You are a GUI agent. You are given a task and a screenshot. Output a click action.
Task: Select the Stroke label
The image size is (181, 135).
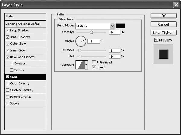pyautogui.click(x=14, y=103)
